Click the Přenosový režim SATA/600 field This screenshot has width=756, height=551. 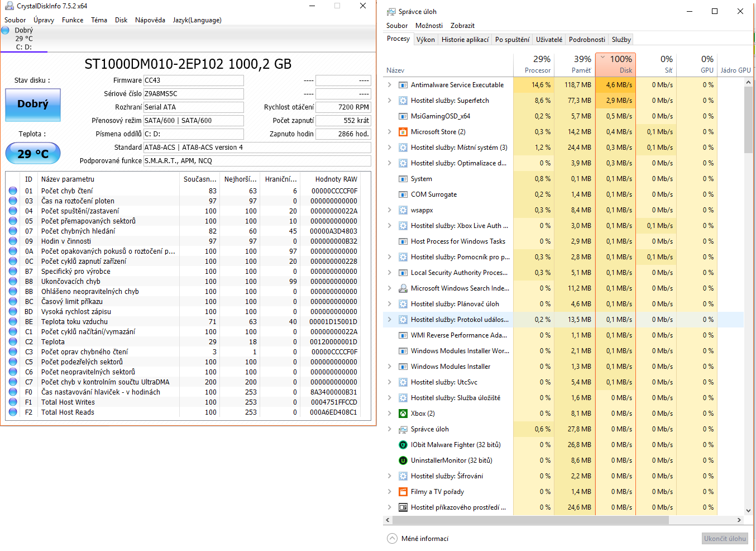point(193,121)
